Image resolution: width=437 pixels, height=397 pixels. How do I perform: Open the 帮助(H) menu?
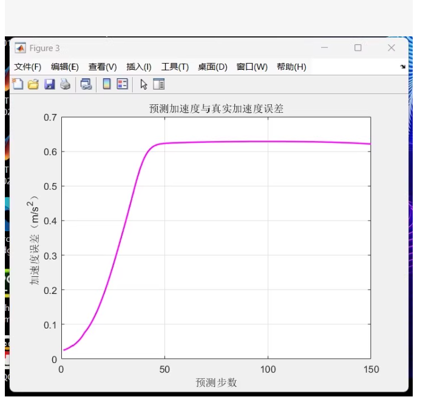pos(291,67)
